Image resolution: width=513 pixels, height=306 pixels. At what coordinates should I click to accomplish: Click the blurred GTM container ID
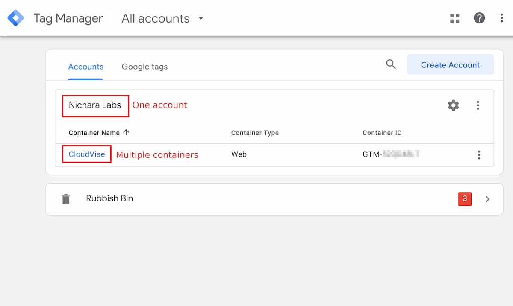(390, 154)
